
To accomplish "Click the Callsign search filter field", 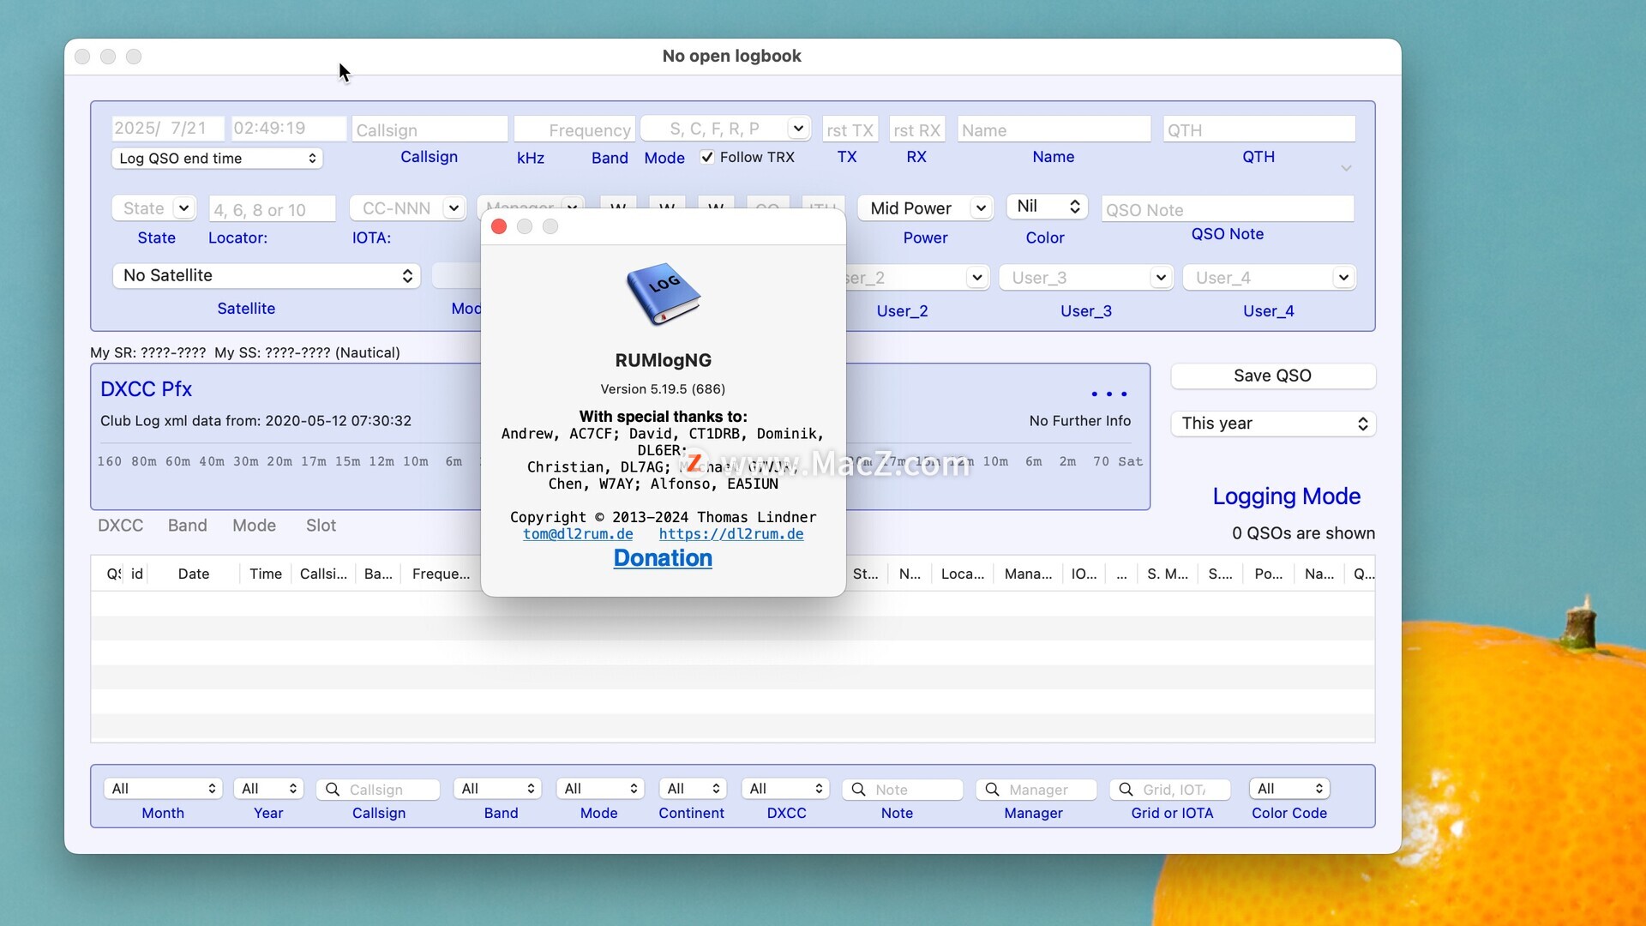I will (x=378, y=790).
